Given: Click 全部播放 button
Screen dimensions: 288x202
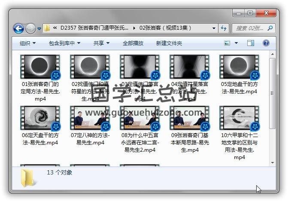Looking at the screenshot, I should [133, 43].
